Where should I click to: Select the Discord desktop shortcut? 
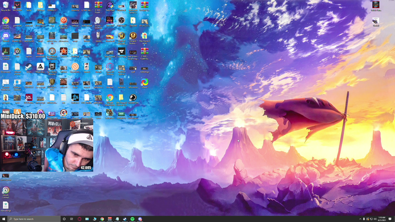coord(6,37)
